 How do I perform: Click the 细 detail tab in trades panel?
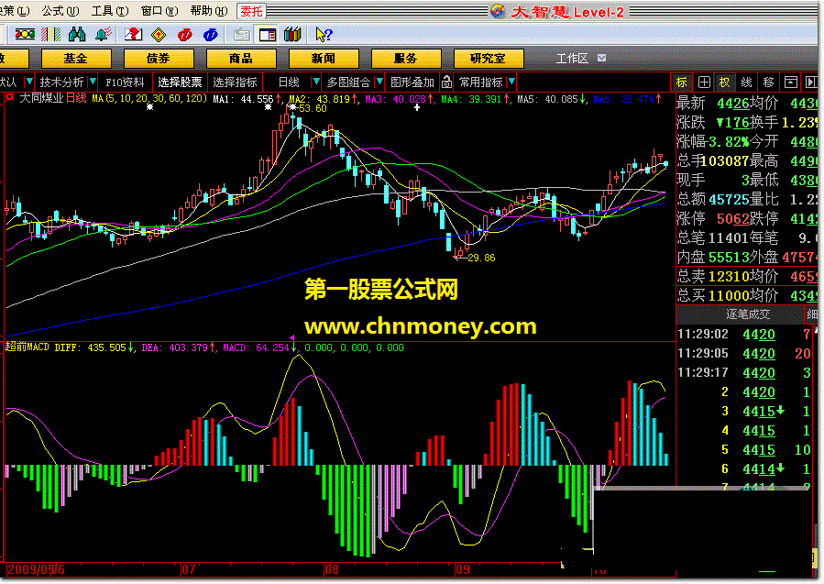(812, 314)
